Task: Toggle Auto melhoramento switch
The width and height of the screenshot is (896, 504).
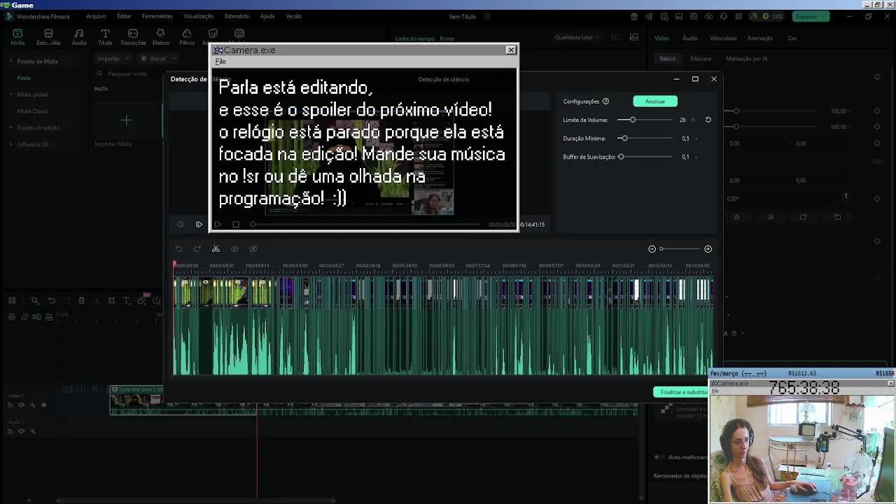Action: [659, 457]
